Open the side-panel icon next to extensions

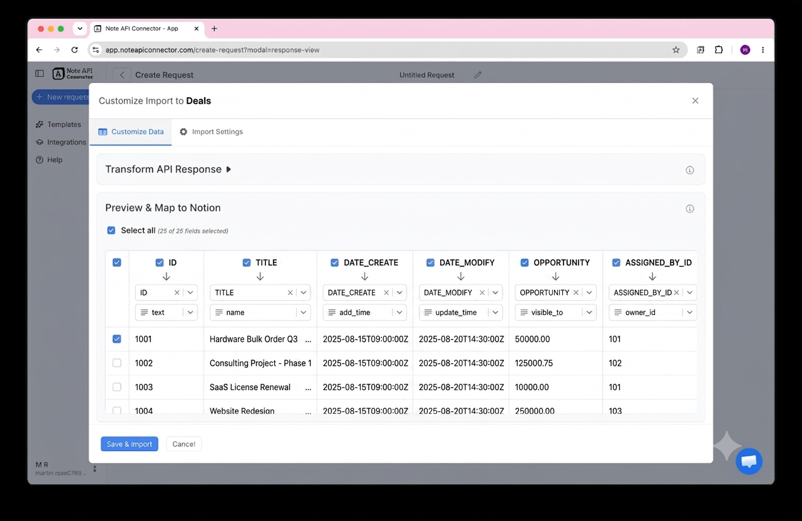coord(701,50)
